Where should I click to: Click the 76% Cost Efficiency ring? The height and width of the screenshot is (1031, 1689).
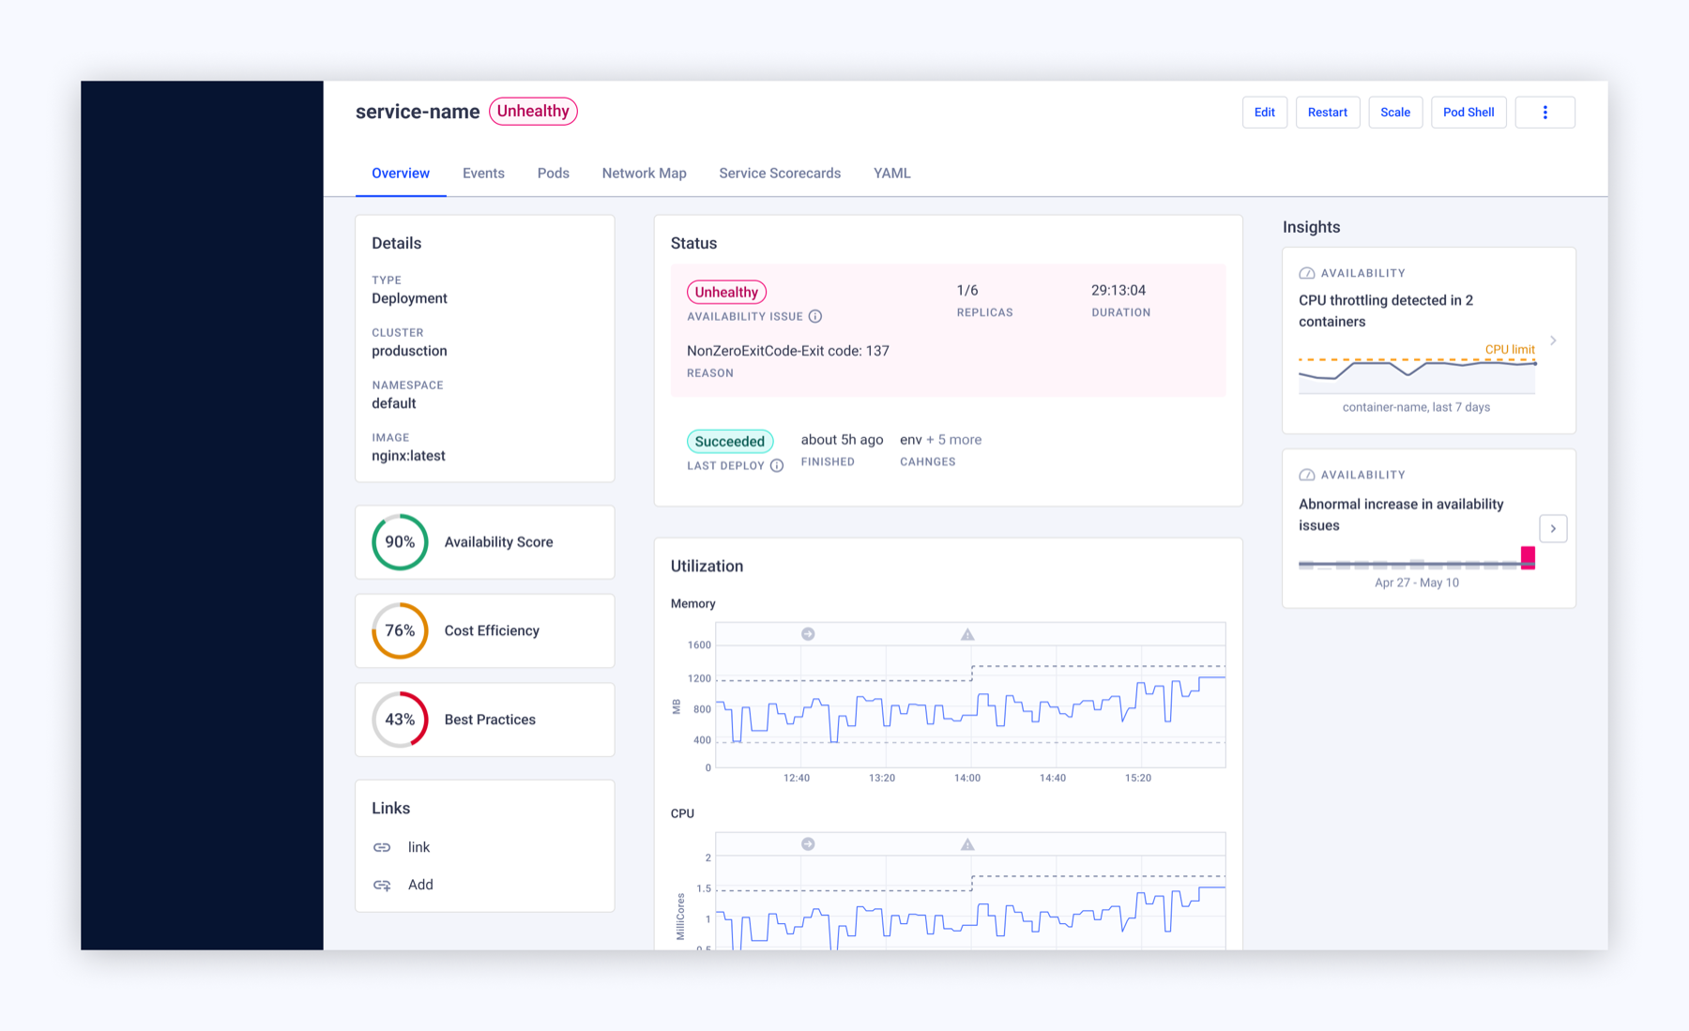click(x=400, y=630)
